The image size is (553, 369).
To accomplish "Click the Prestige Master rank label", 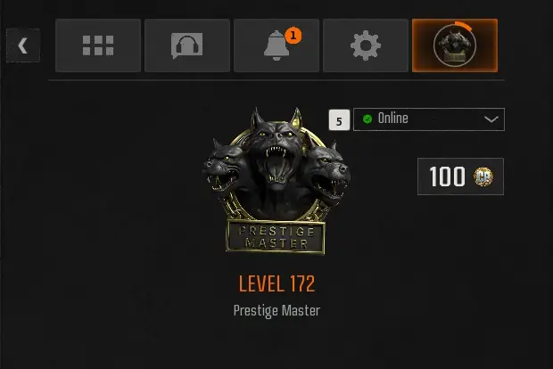I will [x=276, y=311].
